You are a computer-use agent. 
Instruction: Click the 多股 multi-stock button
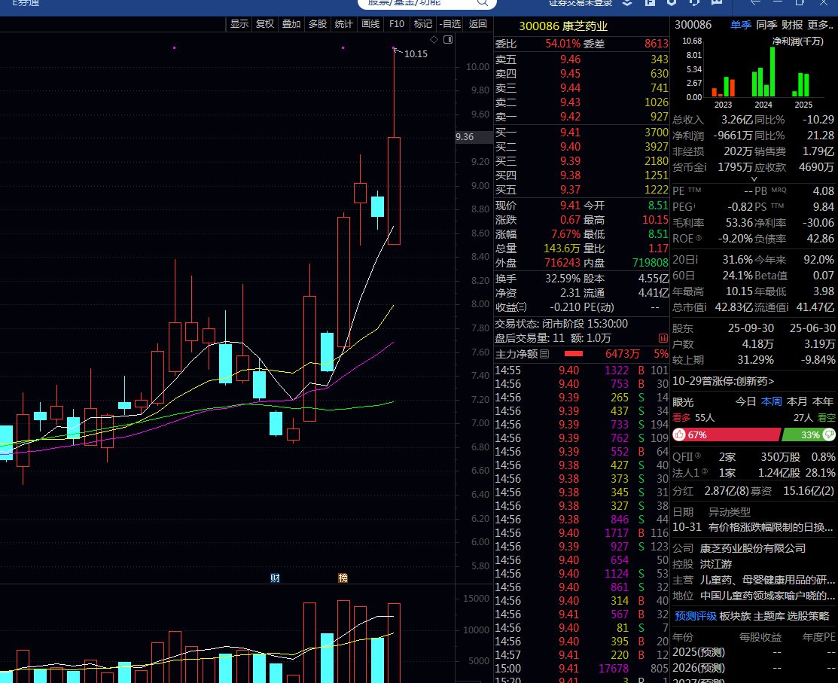(318, 24)
